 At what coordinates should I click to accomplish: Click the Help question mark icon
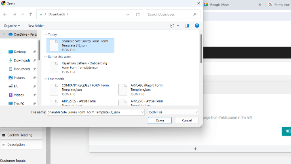tap(197, 26)
